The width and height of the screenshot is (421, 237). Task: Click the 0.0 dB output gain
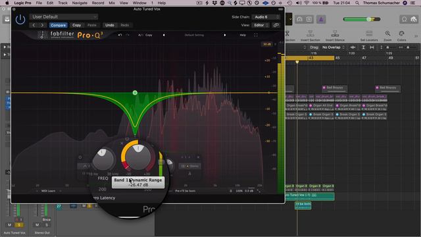coord(249,191)
